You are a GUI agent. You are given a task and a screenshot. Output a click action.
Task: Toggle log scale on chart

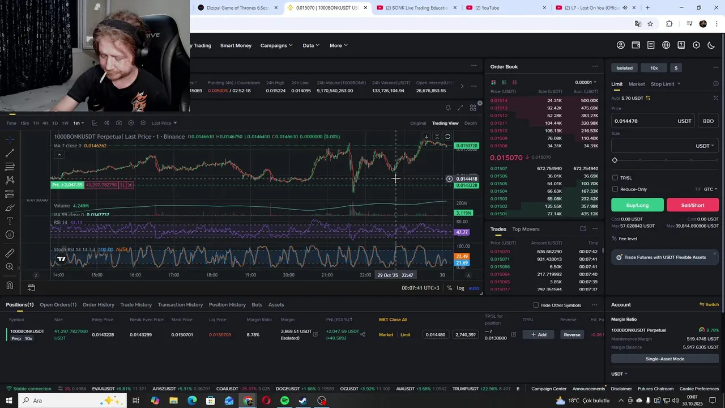pyautogui.click(x=460, y=288)
